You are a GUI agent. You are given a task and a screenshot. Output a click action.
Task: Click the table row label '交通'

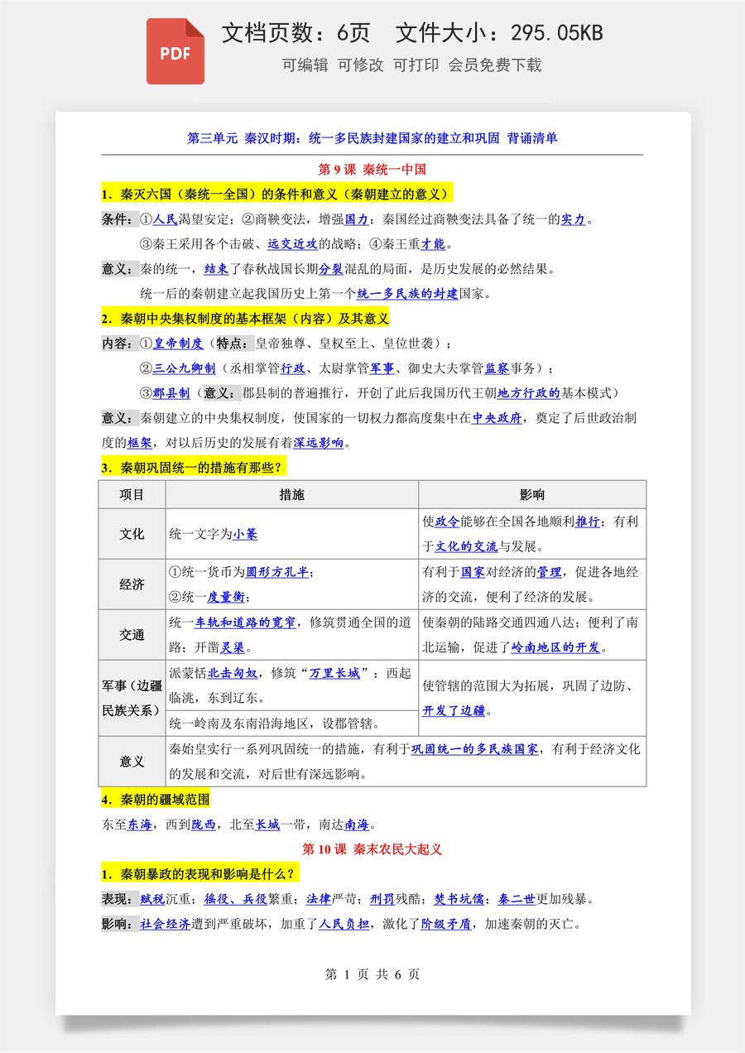(x=132, y=635)
